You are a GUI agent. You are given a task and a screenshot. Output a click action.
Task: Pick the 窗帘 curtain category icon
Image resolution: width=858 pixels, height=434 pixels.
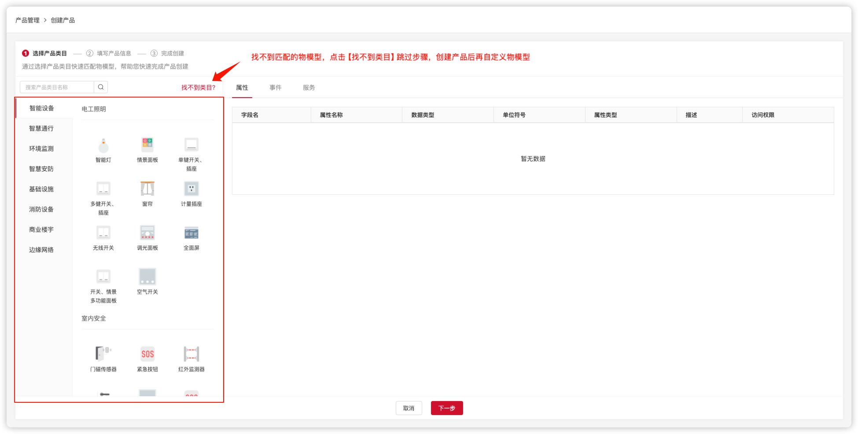[147, 189]
